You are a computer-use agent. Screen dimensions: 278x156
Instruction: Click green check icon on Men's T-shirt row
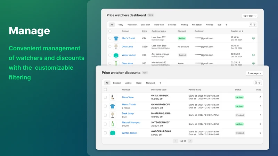click(253, 38)
